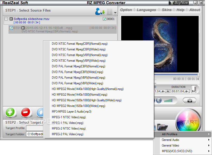
Task: Select MPEG-2 PAL Video(.mpg)
Action: point(99,134)
